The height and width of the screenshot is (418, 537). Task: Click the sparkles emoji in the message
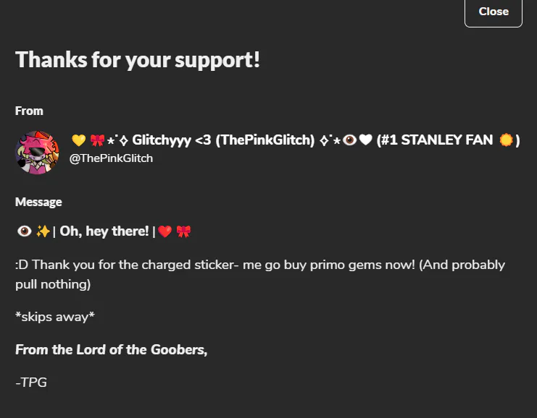click(x=43, y=231)
